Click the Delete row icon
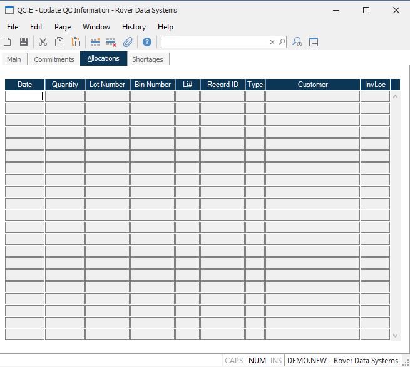This screenshot has height=367, width=410. (x=111, y=42)
